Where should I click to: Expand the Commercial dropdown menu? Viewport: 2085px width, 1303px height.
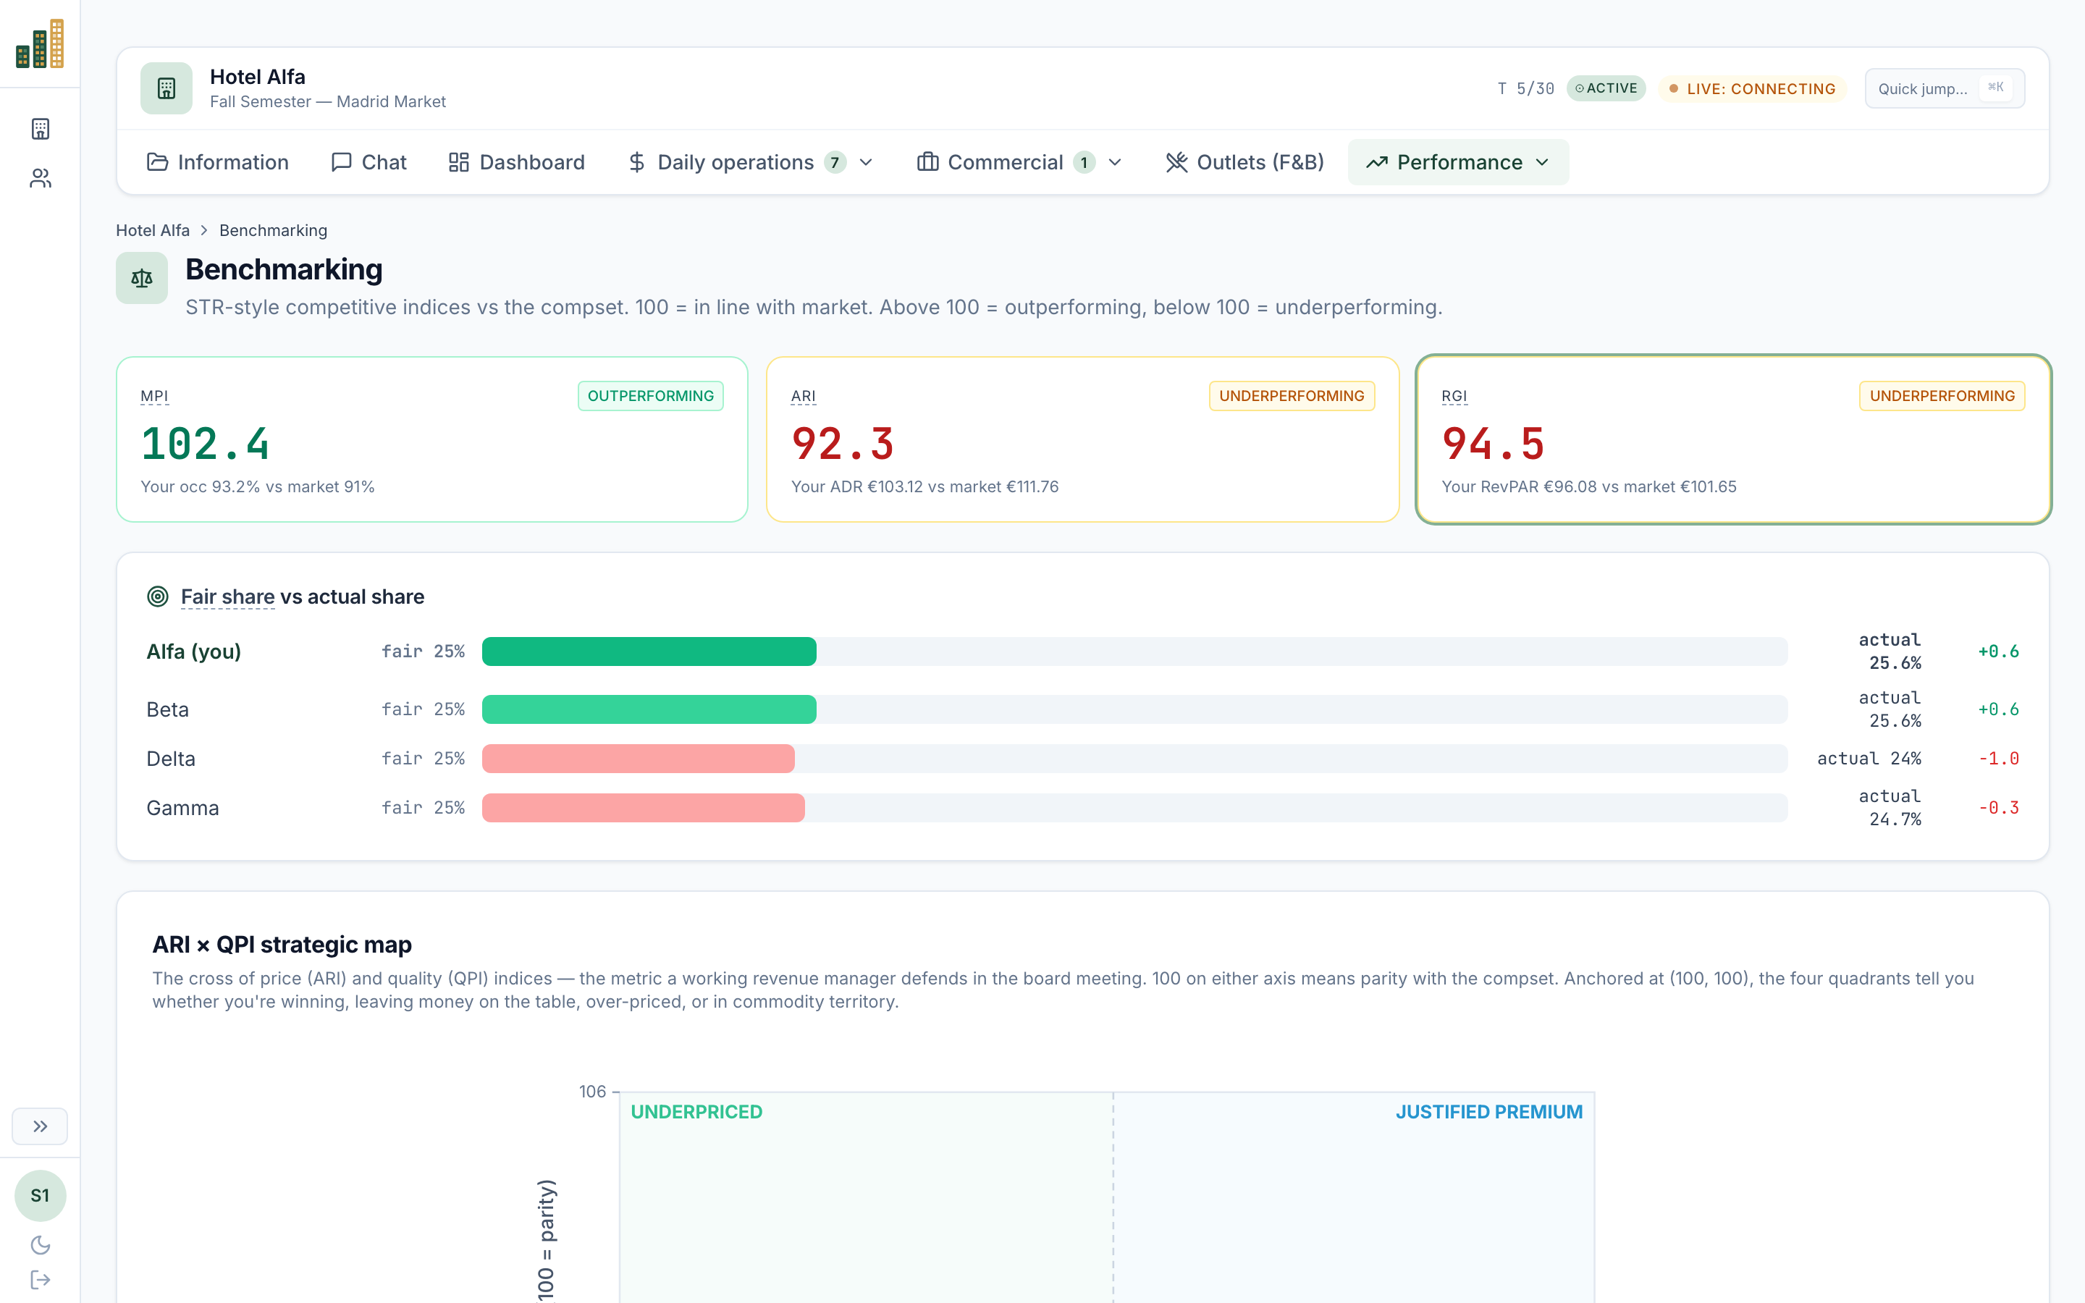point(1019,162)
